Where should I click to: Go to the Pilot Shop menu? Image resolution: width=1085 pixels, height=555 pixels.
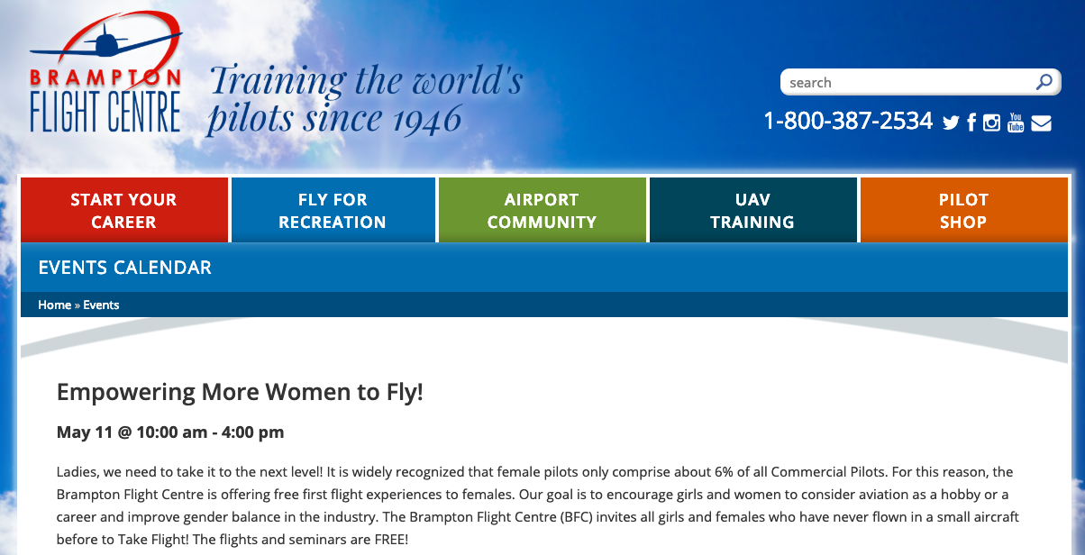[963, 210]
